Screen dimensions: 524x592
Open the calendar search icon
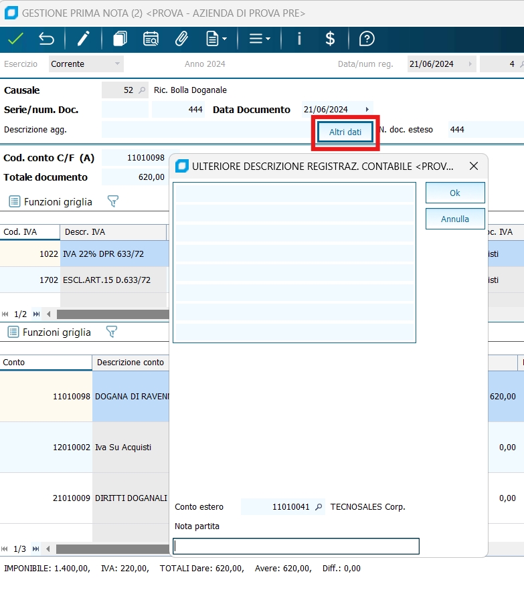151,39
